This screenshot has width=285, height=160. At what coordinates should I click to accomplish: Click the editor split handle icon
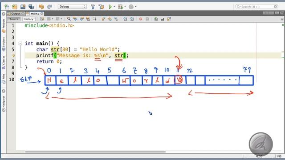point(282,19)
